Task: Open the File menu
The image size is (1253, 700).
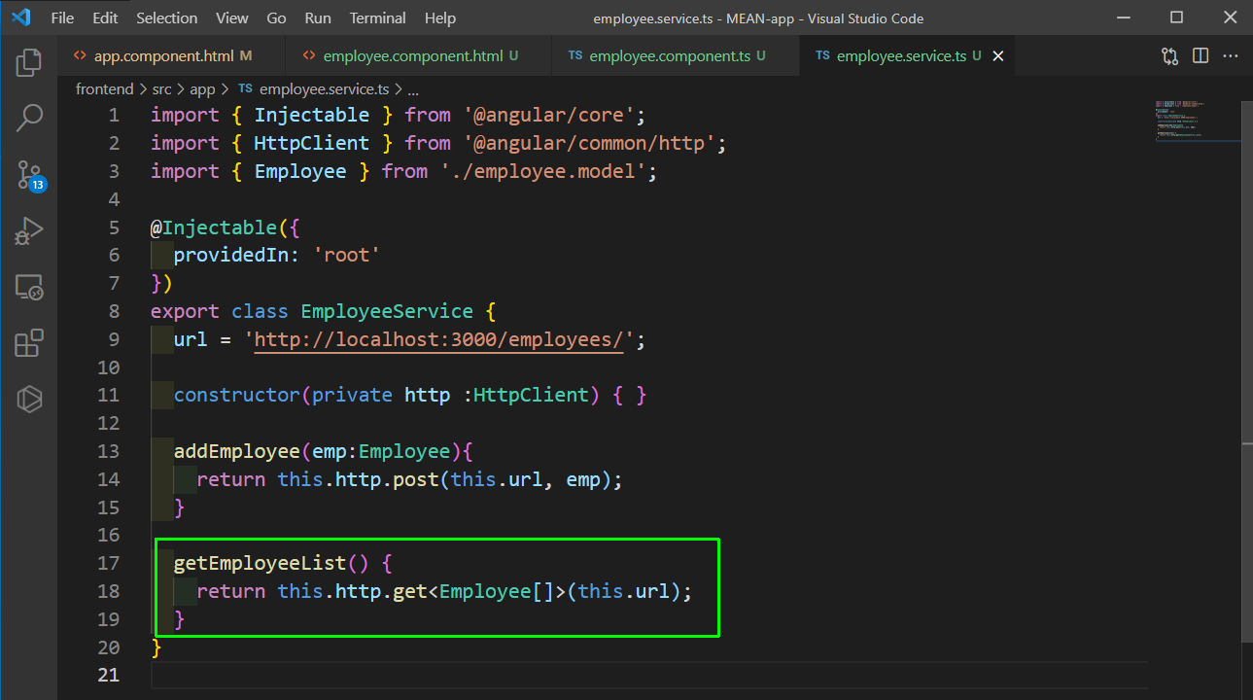Action: pos(61,18)
